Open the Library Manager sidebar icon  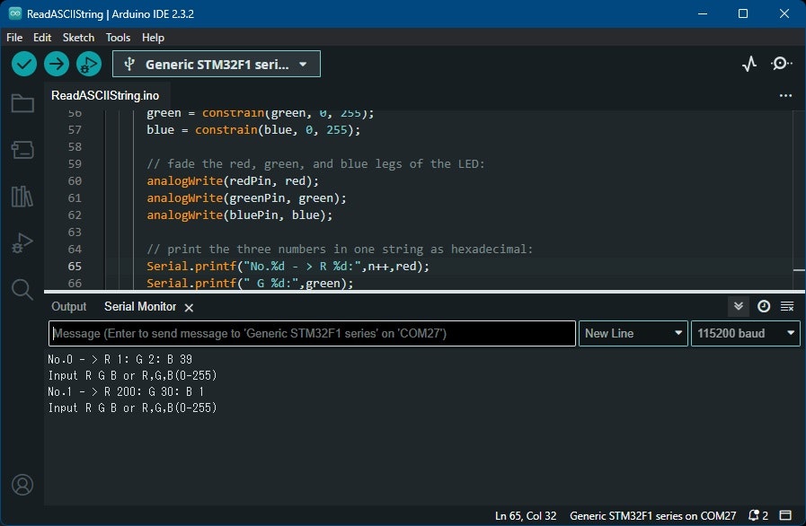pyautogui.click(x=22, y=197)
